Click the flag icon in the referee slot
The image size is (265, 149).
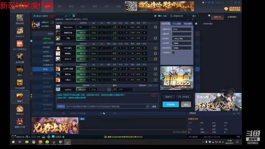114,89
